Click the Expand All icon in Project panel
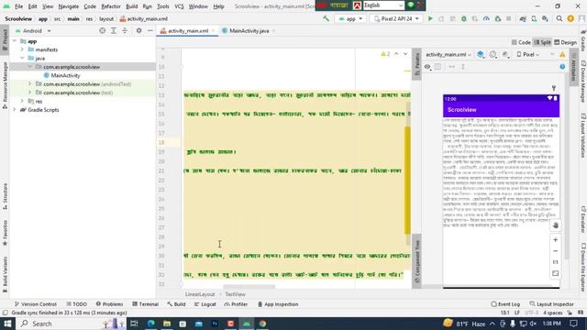The height and width of the screenshot is (330, 587). tap(114, 30)
